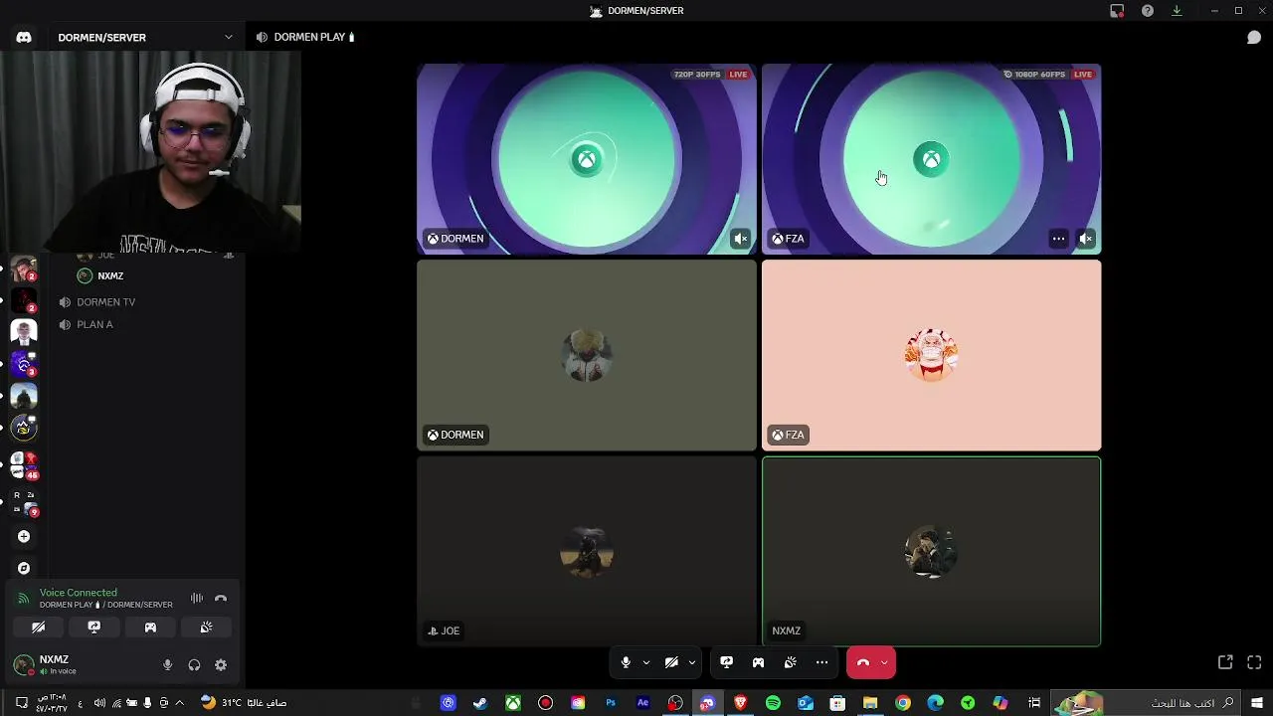Open the Discord inbox icon in title bar
This screenshot has width=1273, height=716.
tap(1117, 11)
